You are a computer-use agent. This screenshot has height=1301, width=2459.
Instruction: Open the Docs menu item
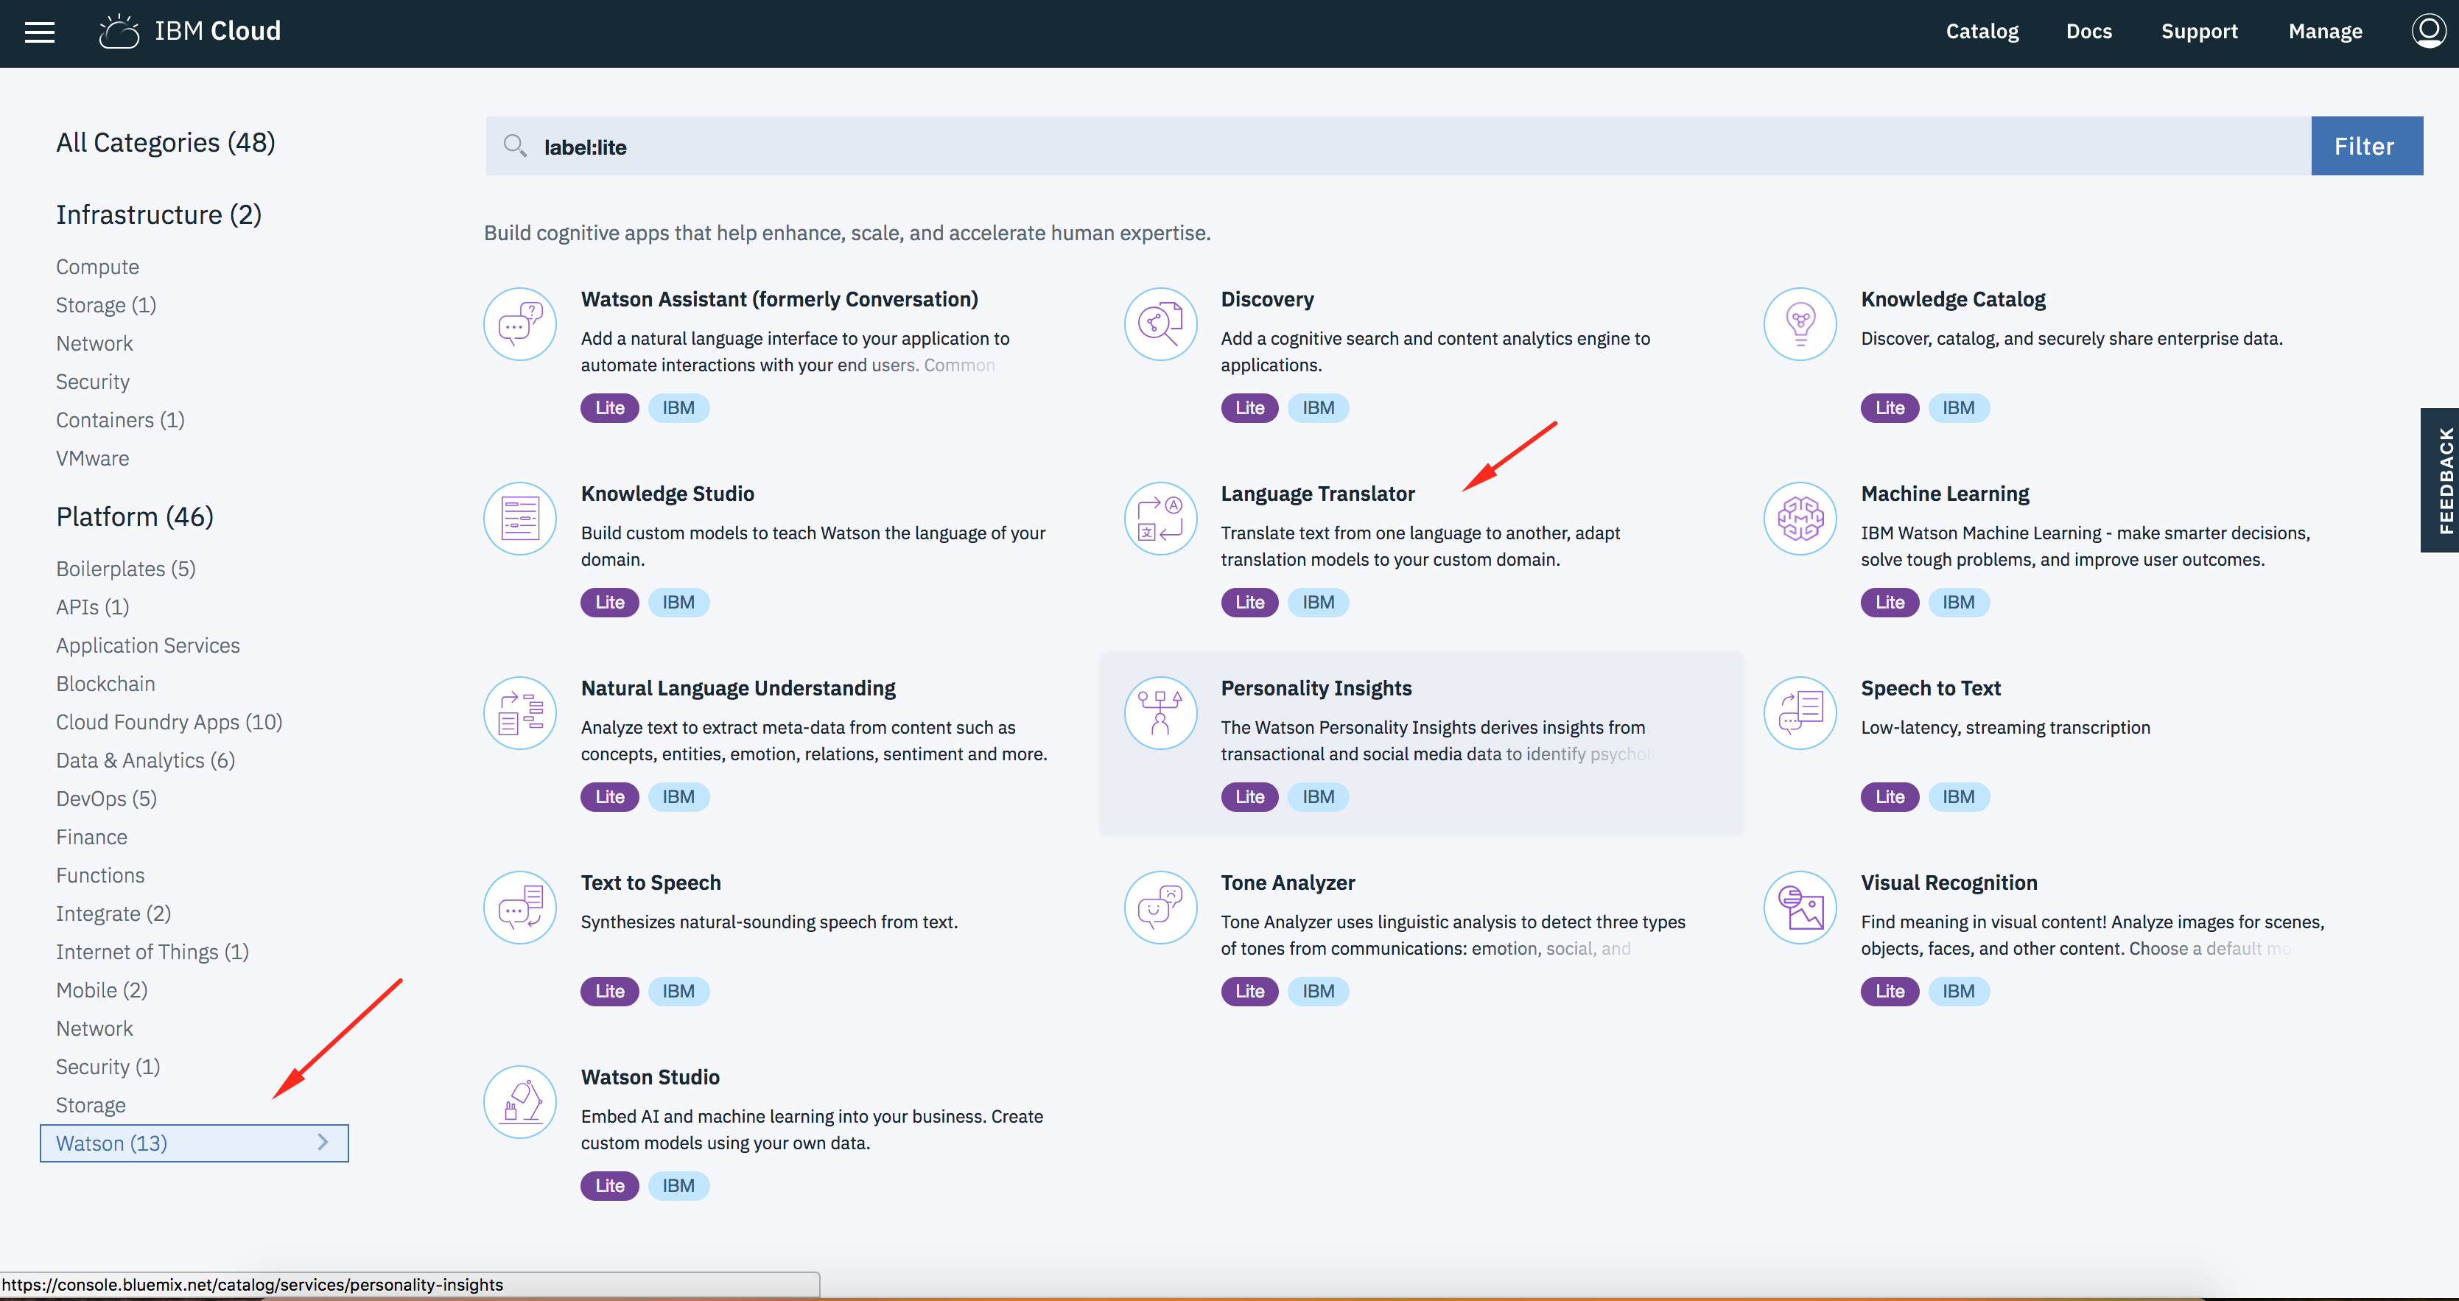2088,32
